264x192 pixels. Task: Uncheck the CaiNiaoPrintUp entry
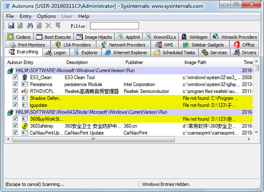click(x=15, y=132)
